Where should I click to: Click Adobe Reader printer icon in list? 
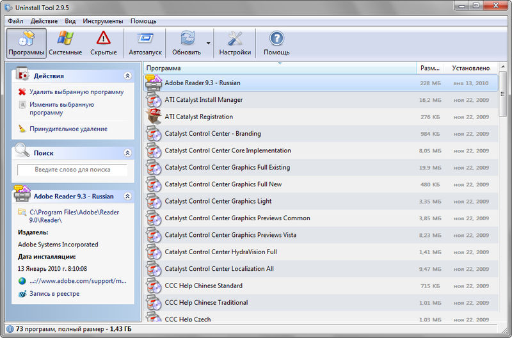point(154,83)
